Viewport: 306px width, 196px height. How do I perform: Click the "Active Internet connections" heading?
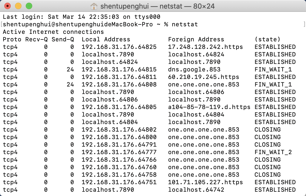point(53,32)
